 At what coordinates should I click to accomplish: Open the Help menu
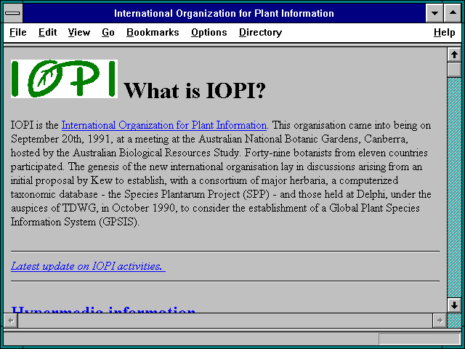point(444,32)
